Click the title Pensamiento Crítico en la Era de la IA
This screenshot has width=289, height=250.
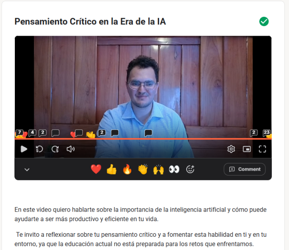point(90,22)
